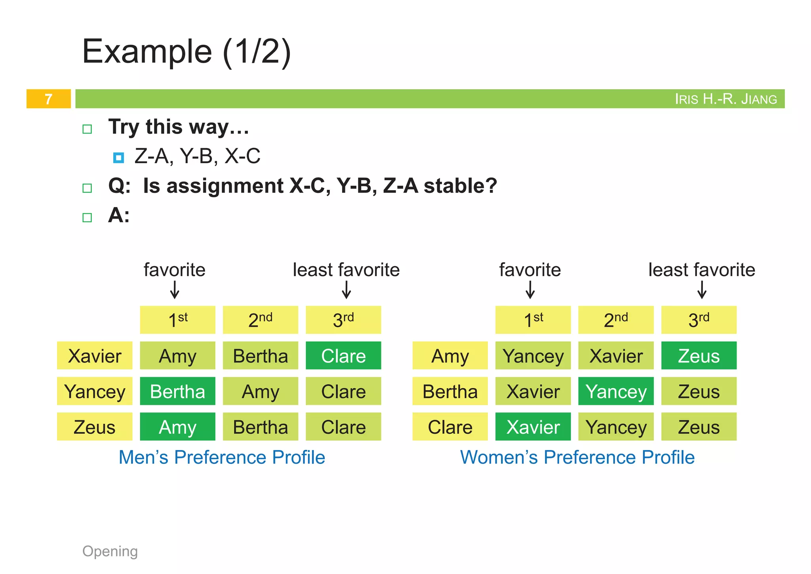Image resolution: width=811 pixels, height=574 pixels.
Task: Click the blue square bullet before "Z-A, Y-B, X-C"
Action: click(x=118, y=158)
